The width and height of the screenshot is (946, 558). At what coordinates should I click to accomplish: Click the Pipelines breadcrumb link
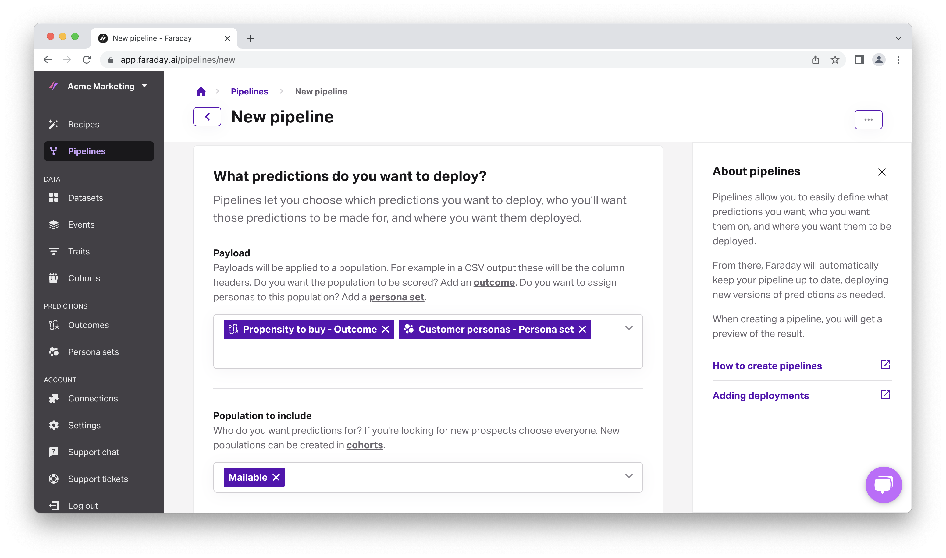[249, 91]
